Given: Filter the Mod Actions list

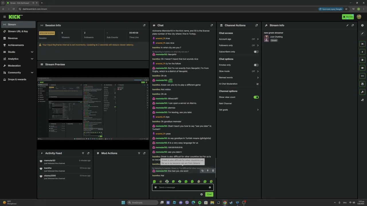Looking at the screenshot, I should click(139, 153).
